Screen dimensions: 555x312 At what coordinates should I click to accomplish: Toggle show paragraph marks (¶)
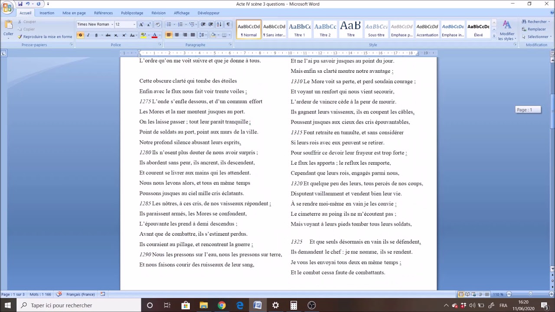pyautogui.click(x=228, y=24)
